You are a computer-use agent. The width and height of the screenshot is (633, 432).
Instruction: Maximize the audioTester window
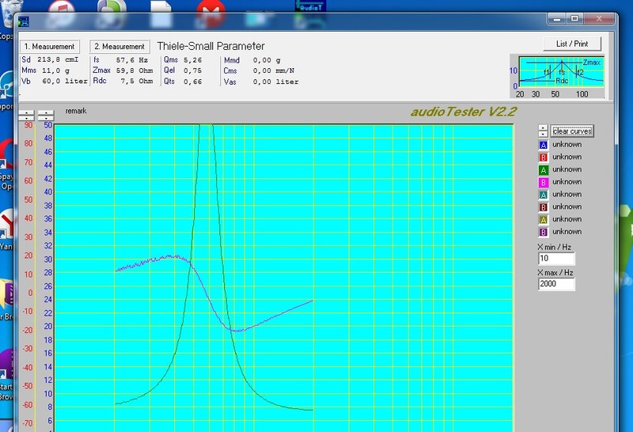(575, 18)
